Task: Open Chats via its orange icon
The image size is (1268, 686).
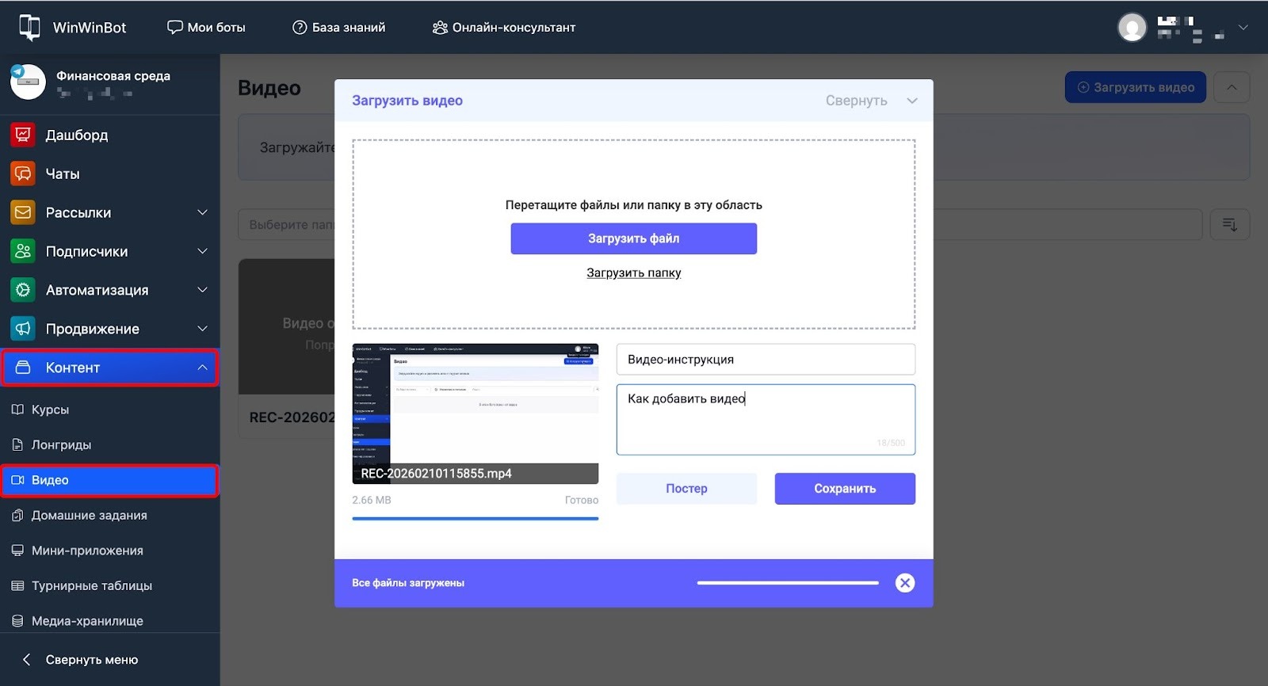Action: 23,173
